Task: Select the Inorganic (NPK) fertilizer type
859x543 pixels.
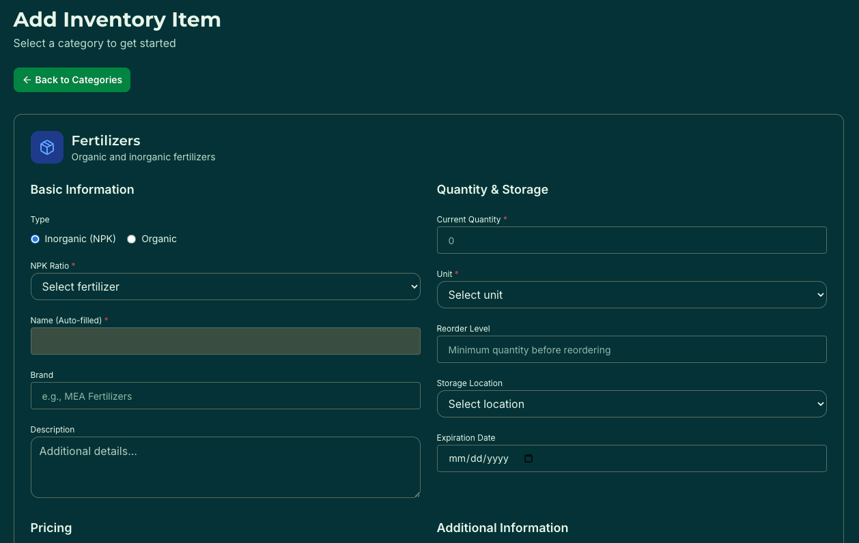Action: point(35,239)
